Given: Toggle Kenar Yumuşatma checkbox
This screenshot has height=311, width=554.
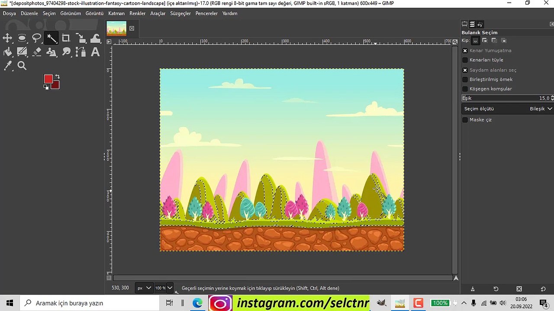Looking at the screenshot, I should [465, 51].
